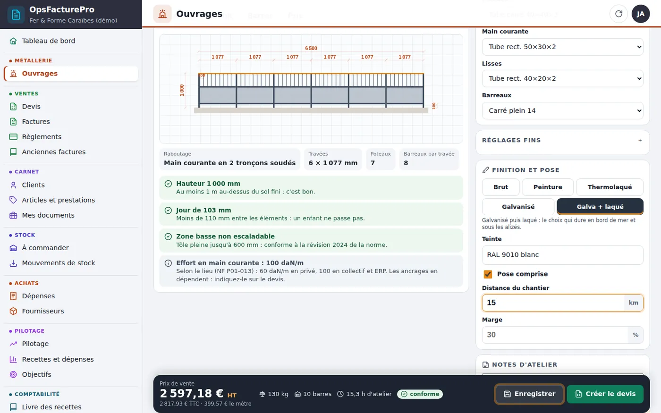Navigate to Anciennes factures
The height and width of the screenshot is (413, 661).
pyautogui.click(x=71, y=152)
